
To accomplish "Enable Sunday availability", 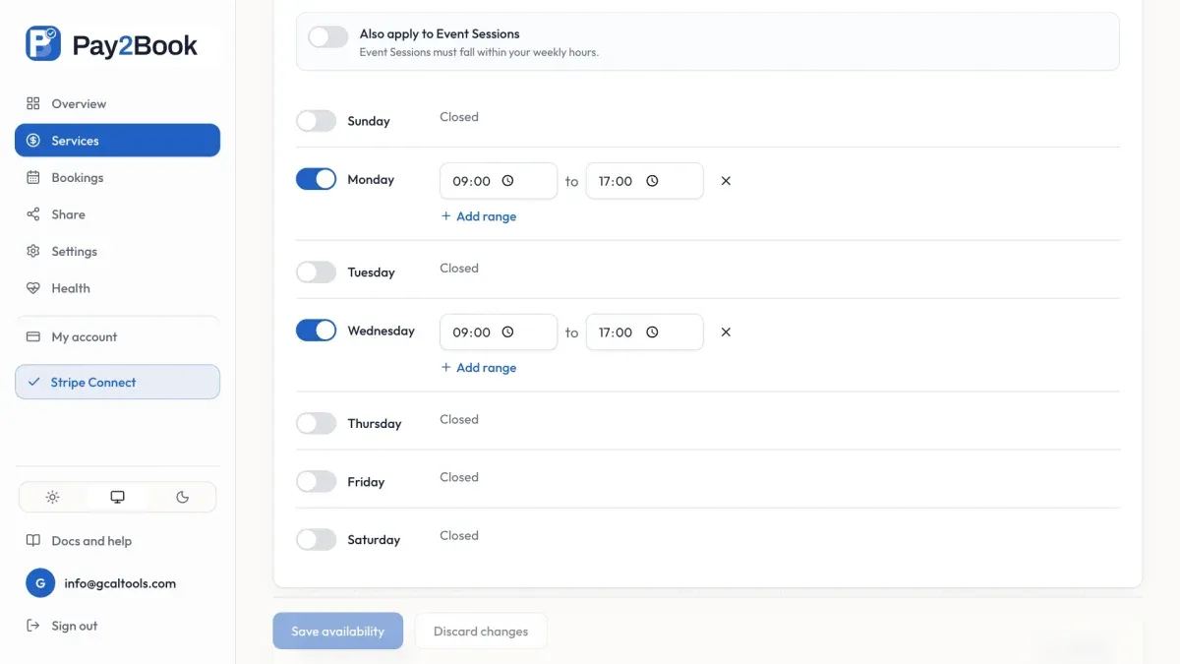I will click(317, 121).
